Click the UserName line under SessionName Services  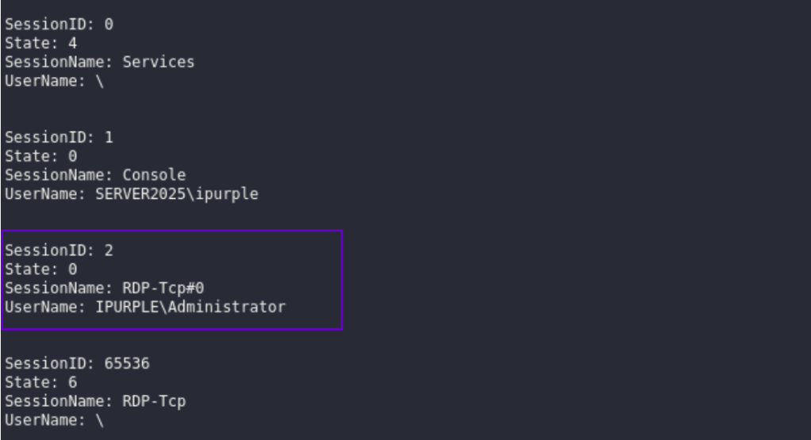click(54, 81)
